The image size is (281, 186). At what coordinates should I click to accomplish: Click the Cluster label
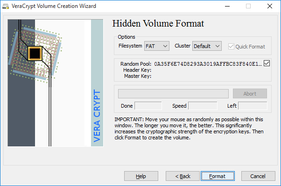pos(183,46)
